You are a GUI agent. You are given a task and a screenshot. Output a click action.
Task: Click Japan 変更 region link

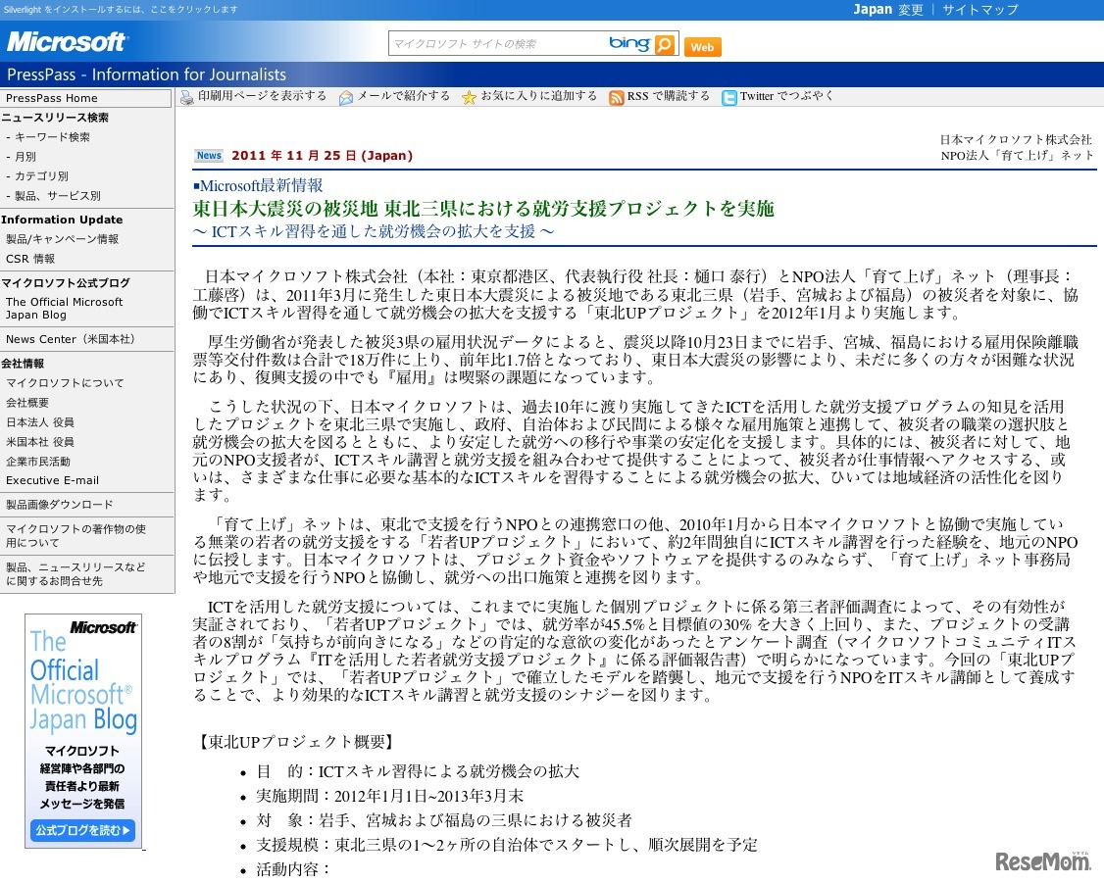[x=888, y=10]
